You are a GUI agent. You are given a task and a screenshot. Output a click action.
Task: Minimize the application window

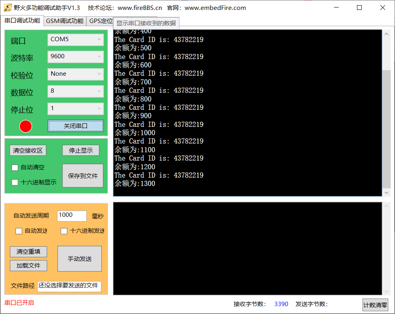[x=336, y=8]
